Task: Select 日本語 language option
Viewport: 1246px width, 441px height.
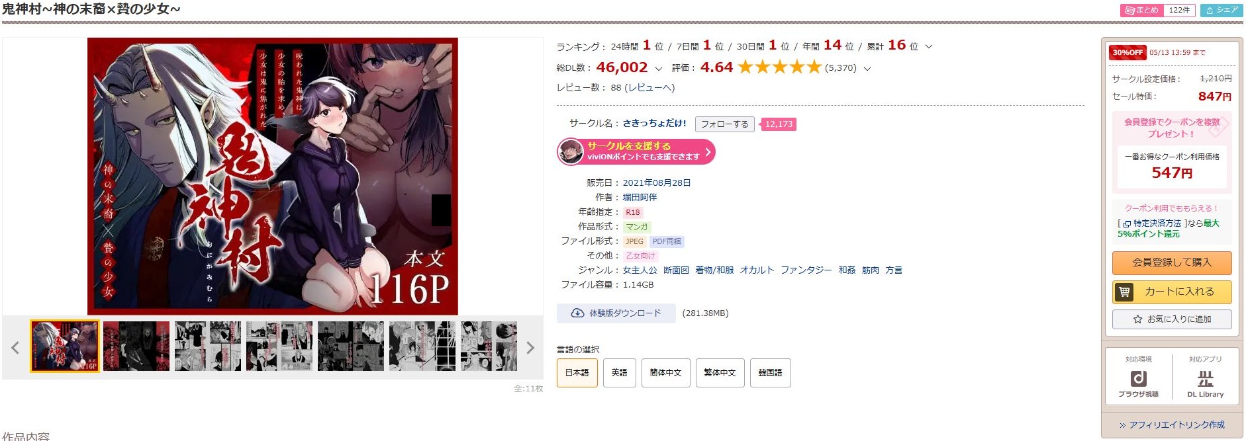Action: coord(577,373)
